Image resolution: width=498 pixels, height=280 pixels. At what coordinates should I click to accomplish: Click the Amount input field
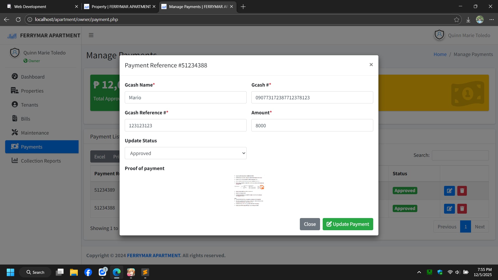click(x=312, y=125)
